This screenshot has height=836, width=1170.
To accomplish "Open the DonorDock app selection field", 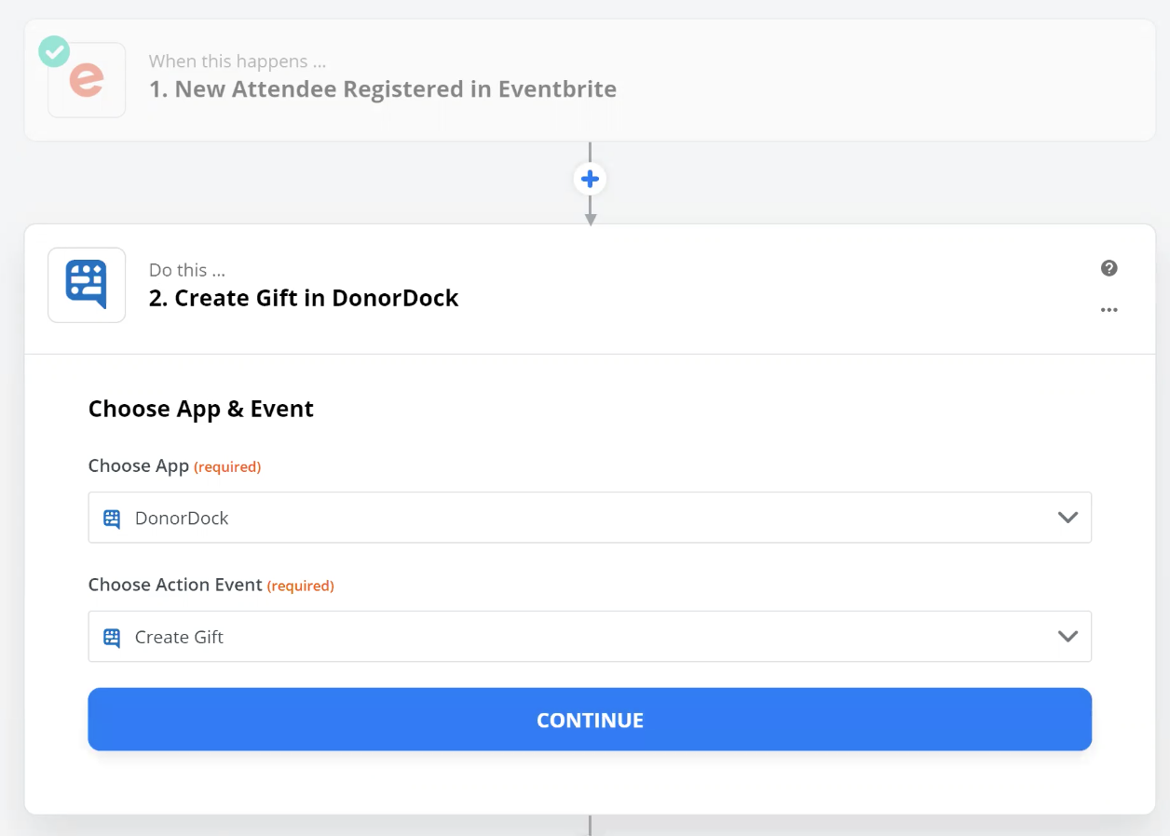I will coord(590,518).
